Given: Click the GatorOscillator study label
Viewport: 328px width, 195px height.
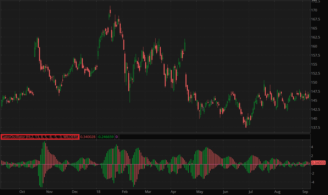Looking at the screenshot, I should coord(40,137).
